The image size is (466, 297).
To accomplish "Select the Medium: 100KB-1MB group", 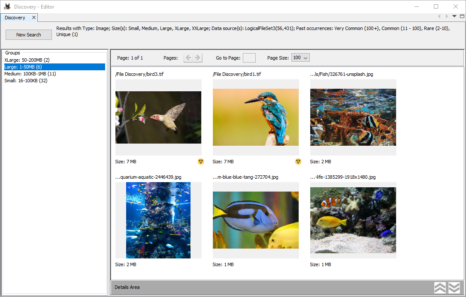I will 30,74.
